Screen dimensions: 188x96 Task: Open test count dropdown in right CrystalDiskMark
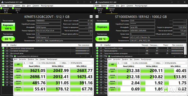120,63
